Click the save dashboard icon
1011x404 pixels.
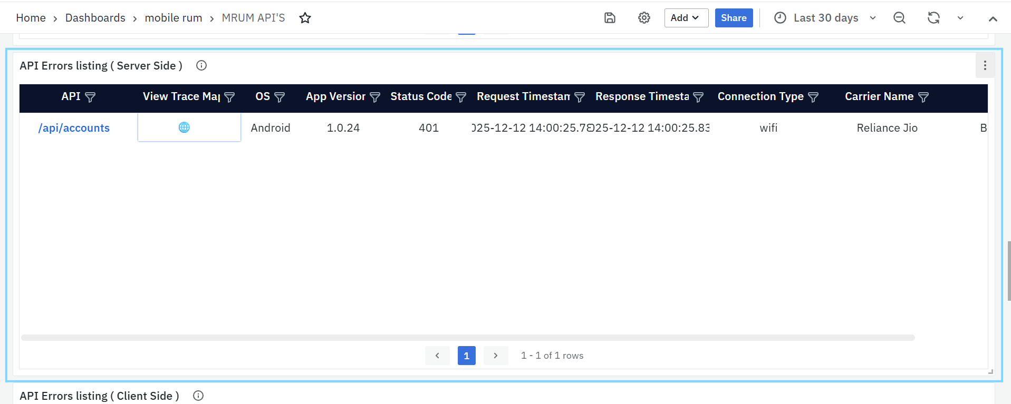coord(610,18)
